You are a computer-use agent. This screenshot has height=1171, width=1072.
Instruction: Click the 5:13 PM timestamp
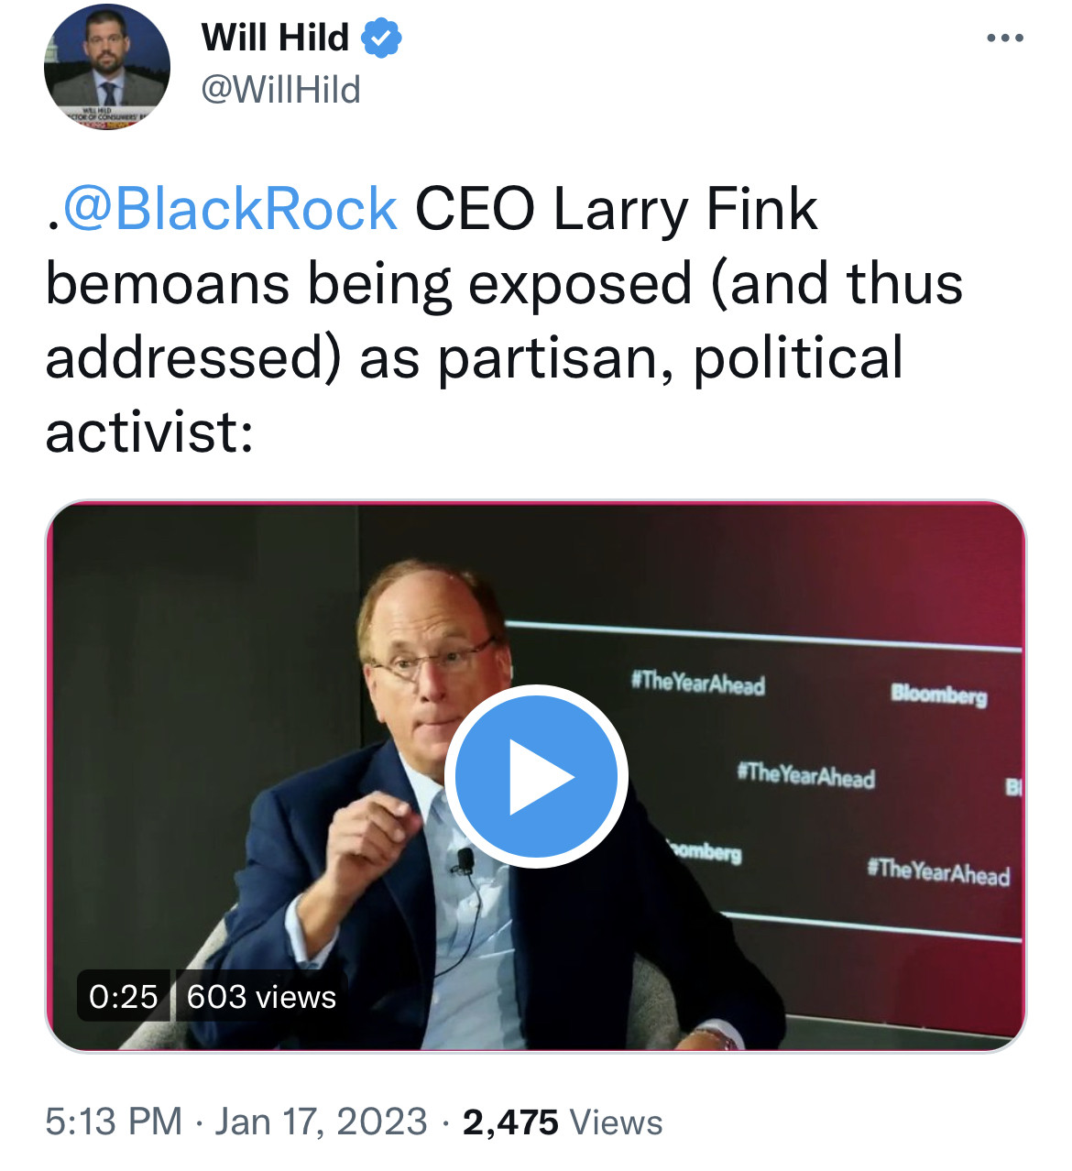[114, 1122]
